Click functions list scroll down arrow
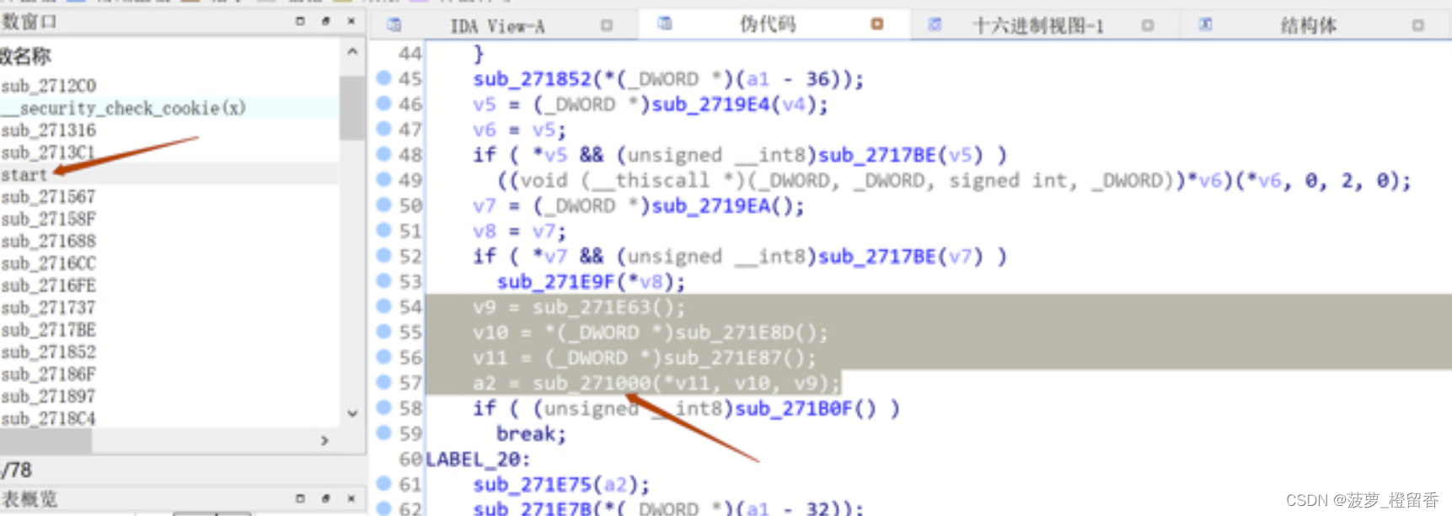Viewport: 1452px width, 516px height. pos(352,413)
